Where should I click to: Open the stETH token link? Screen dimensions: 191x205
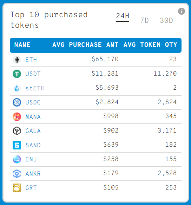coord(35,88)
